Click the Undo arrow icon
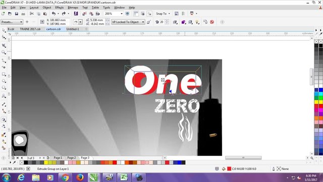Image resolution: width=323 pixels, height=182 pixels. 54,14
